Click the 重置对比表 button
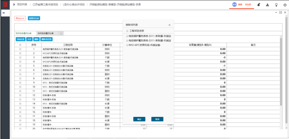 click(34, 18)
